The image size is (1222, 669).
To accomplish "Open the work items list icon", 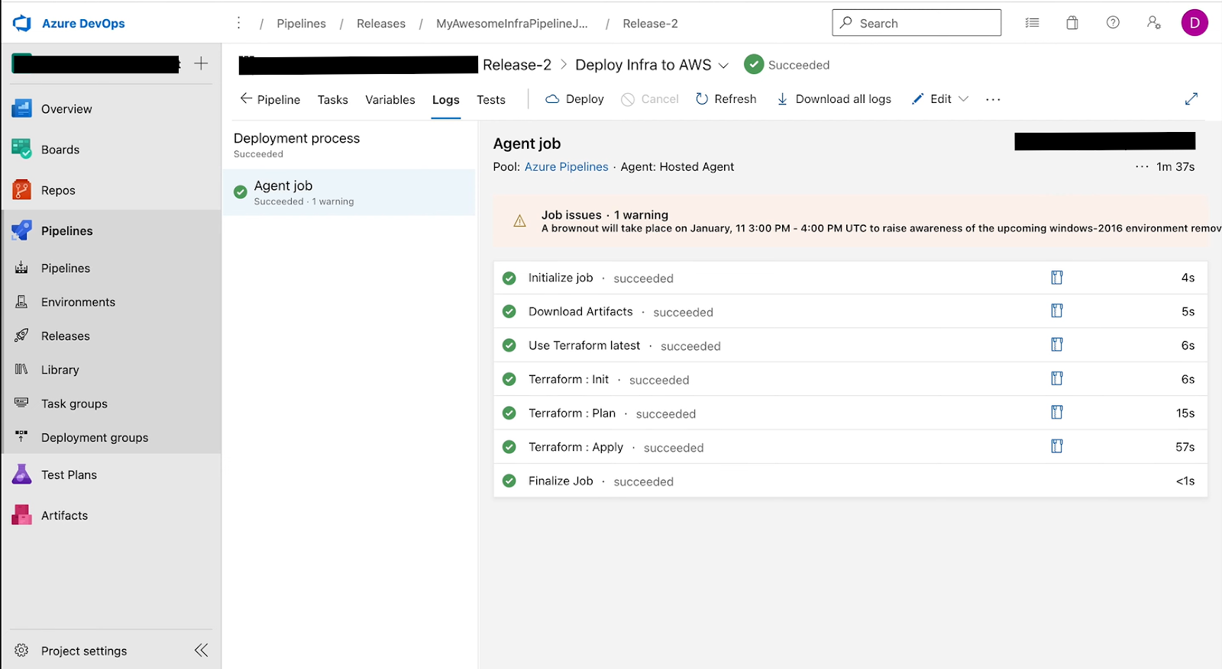I will click(1032, 23).
